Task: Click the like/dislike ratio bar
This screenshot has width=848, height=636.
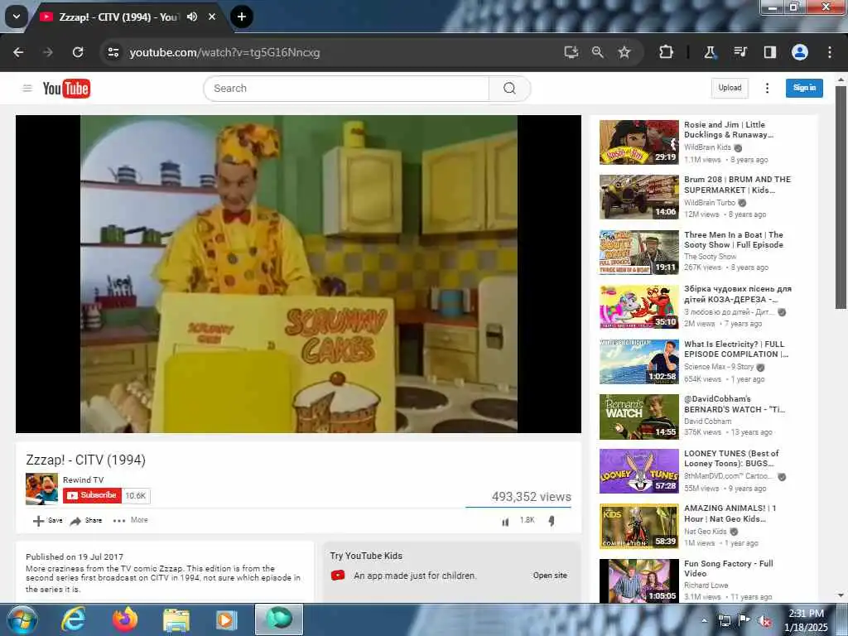Action: (x=518, y=508)
